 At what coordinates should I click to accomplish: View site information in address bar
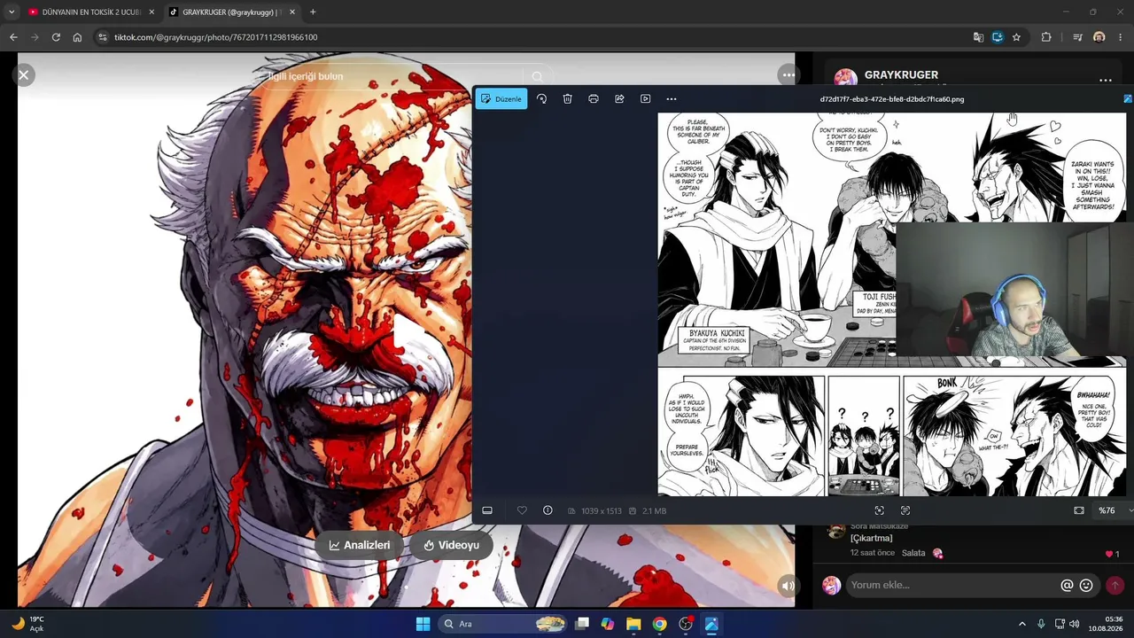point(102,37)
